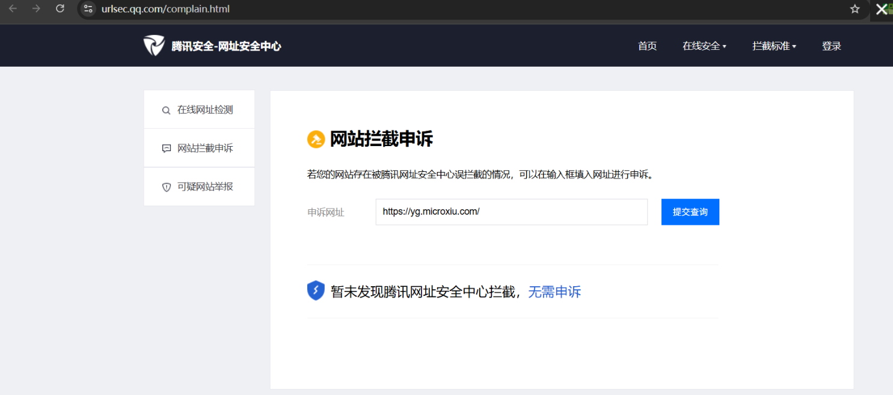The image size is (893, 395).
Task: Click the 无需申诉 link
Action: pyautogui.click(x=554, y=292)
